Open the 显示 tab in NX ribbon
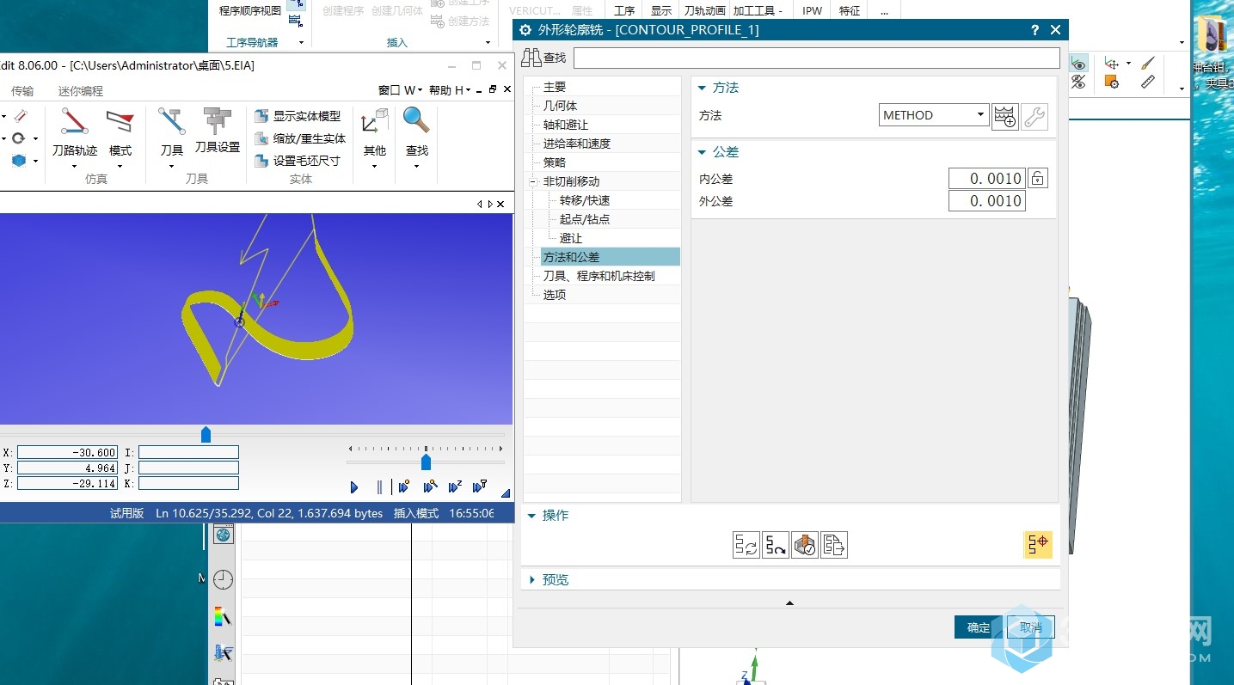This screenshot has width=1234, height=685. [661, 10]
